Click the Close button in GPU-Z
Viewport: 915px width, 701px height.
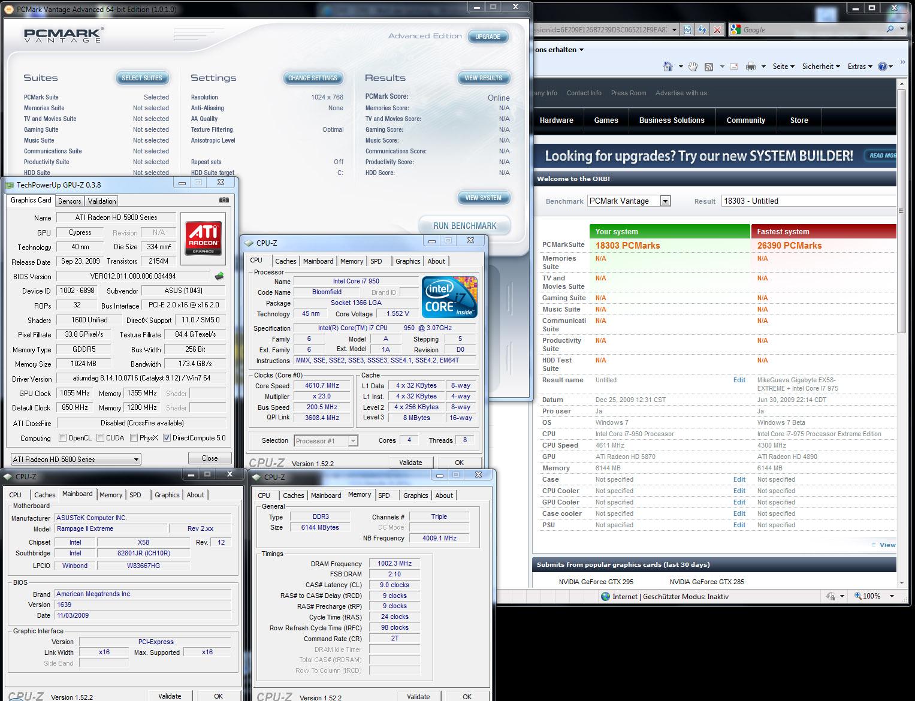point(210,458)
